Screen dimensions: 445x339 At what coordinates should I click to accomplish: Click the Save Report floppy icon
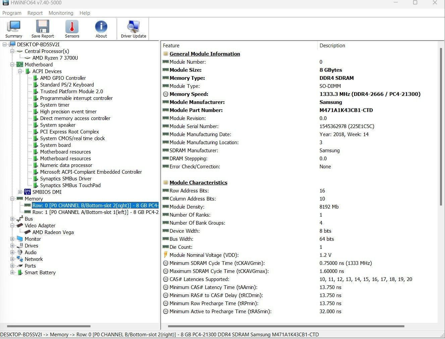tap(43, 27)
